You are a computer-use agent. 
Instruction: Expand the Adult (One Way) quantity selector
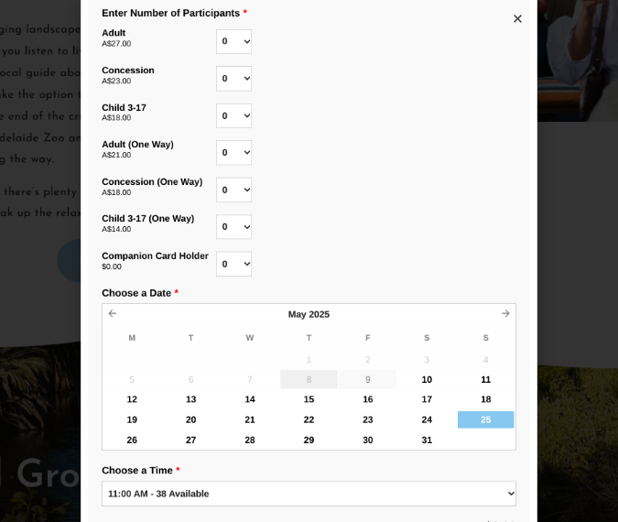(x=233, y=153)
